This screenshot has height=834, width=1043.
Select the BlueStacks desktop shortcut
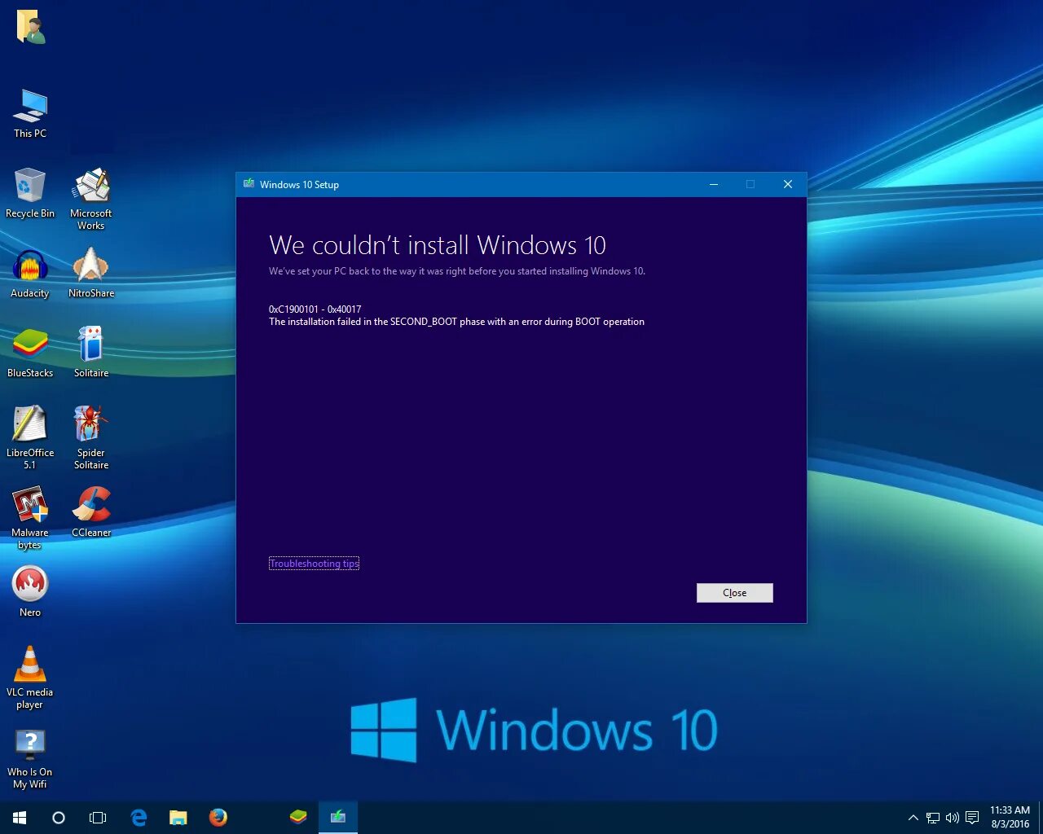click(x=30, y=353)
